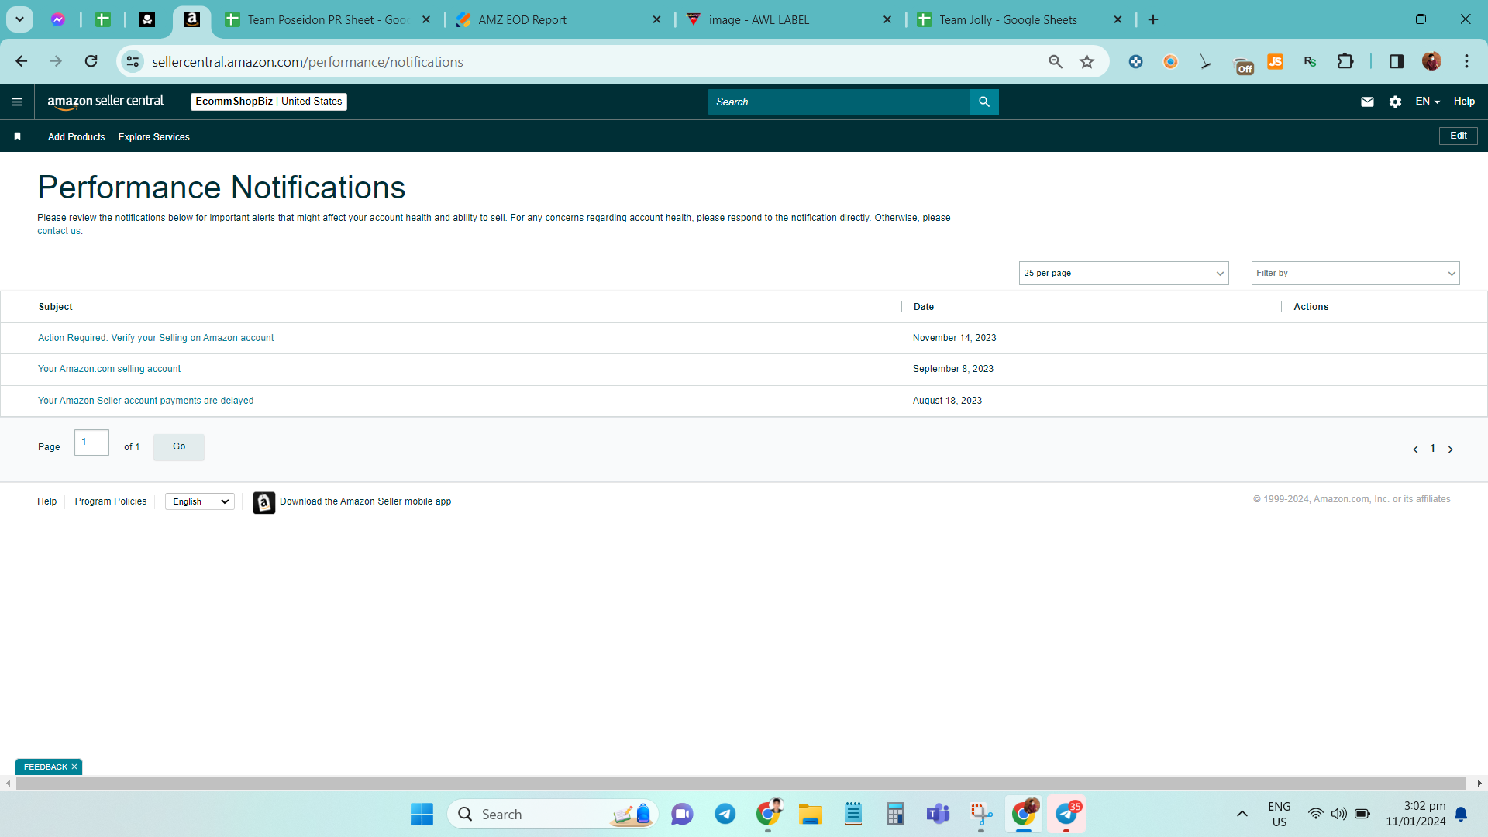The height and width of the screenshot is (837, 1488).
Task: Open the messages envelope icon
Action: tap(1367, 102)
